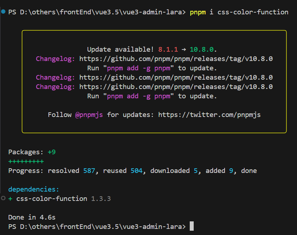Click the bottom PS prompt path
The width and height of the screenshot is (297, 235).
(97, 227)
